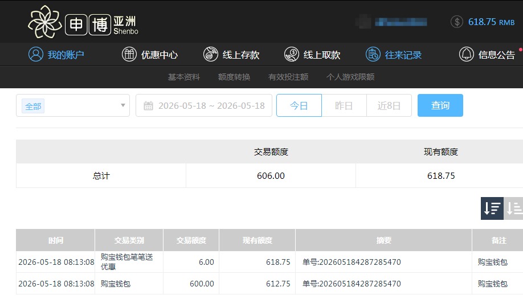Open the 2026-05-18 date range field

(204, 105)
